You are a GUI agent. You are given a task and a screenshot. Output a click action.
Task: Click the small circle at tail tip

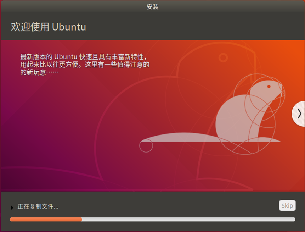pyautogui.click(x=146, y=145)
